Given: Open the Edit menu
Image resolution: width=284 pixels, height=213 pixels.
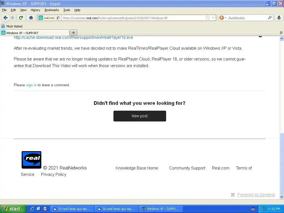Looking at the screenshot, I should (x=13, y=10).
